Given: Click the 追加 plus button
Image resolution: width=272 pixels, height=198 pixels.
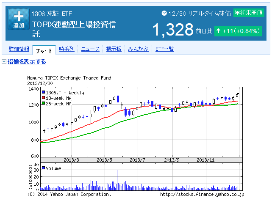Looking at the screenshot, I should pos(19,19).
